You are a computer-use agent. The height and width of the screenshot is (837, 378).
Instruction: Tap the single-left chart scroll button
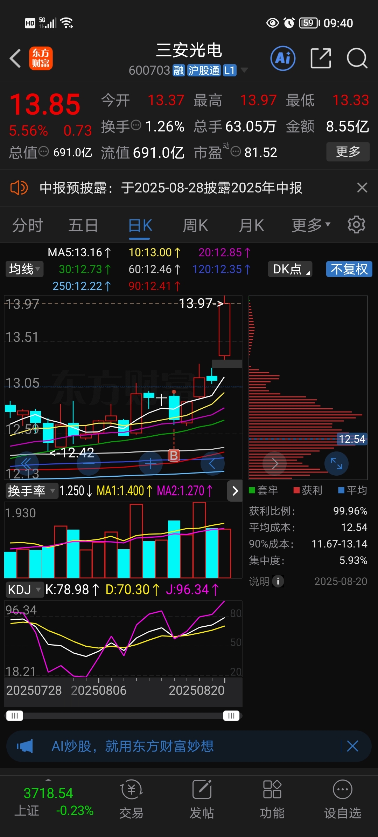click(x=212, y=463)
